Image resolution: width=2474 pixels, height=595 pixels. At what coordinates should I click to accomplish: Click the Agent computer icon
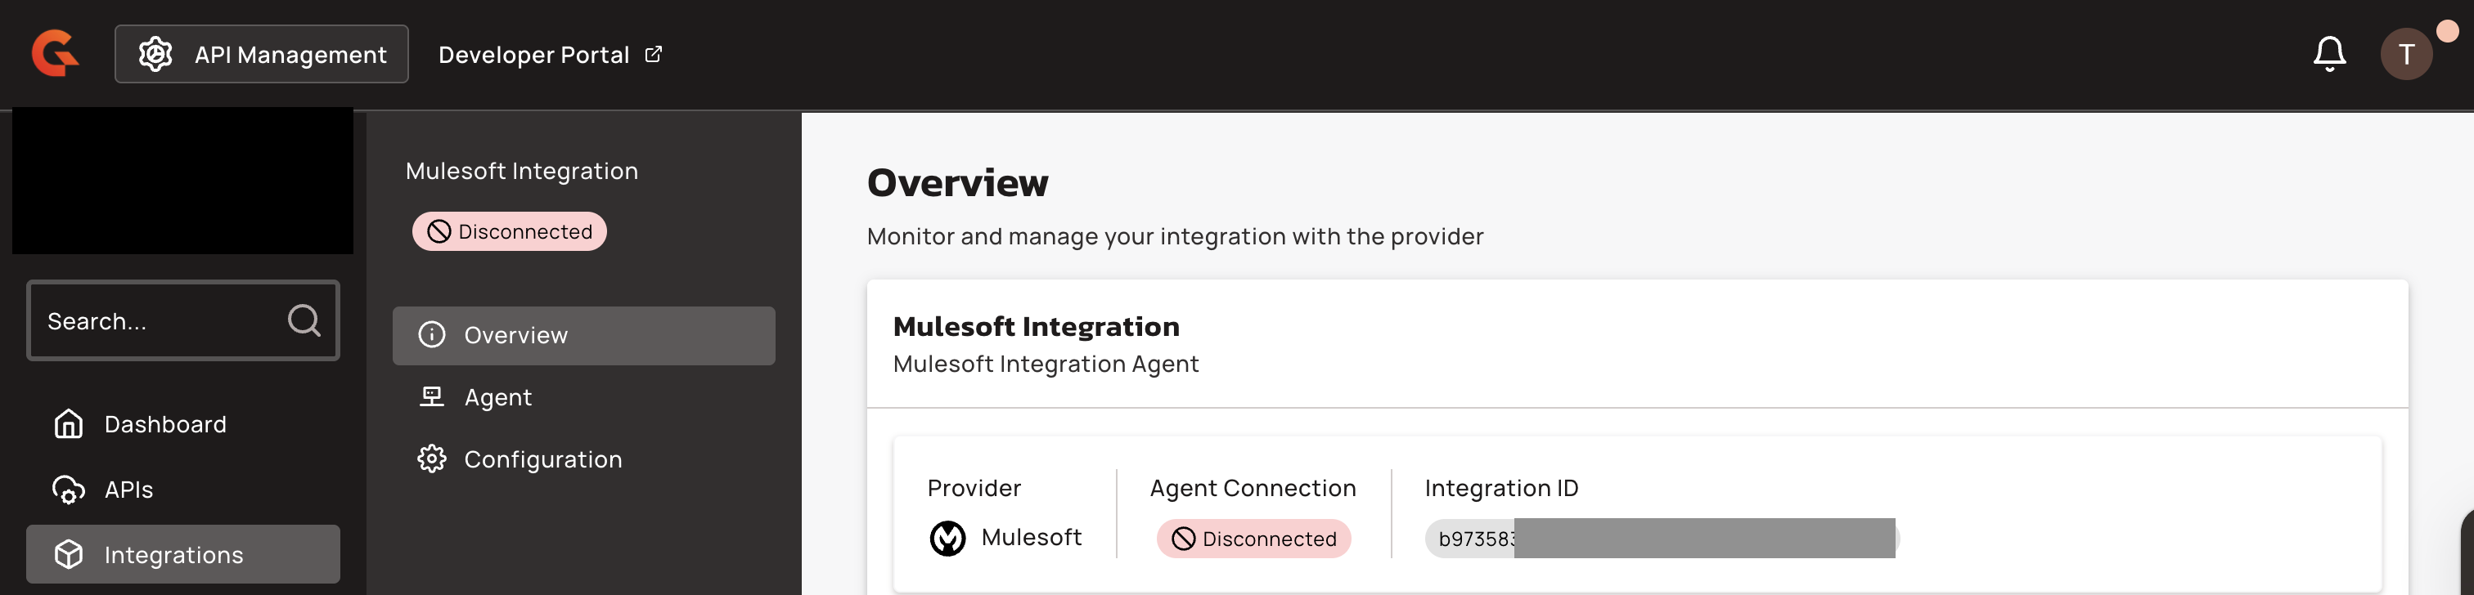(x=431, y=397)
